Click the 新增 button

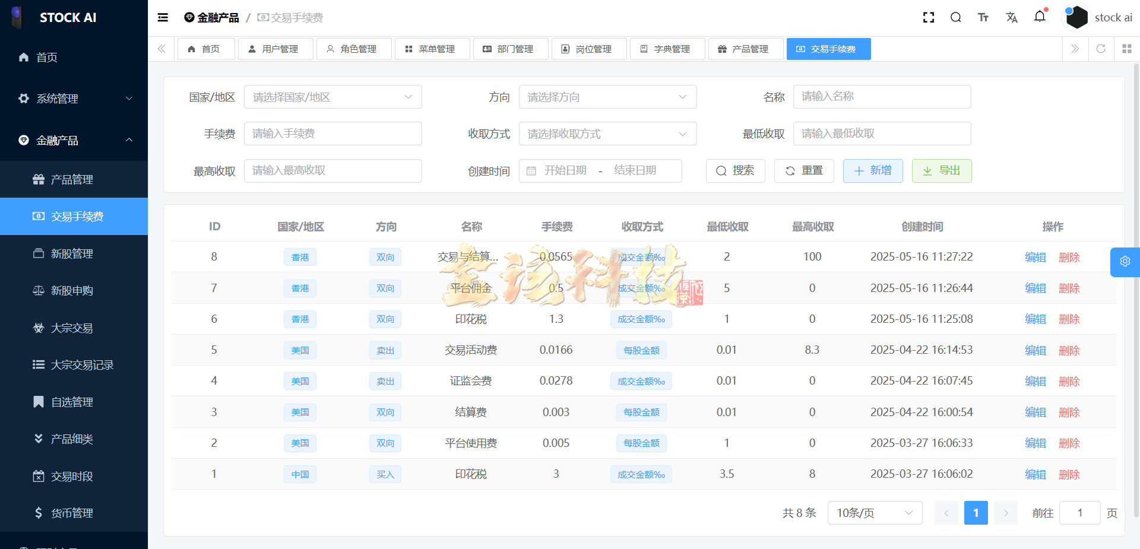click(873, 170)
